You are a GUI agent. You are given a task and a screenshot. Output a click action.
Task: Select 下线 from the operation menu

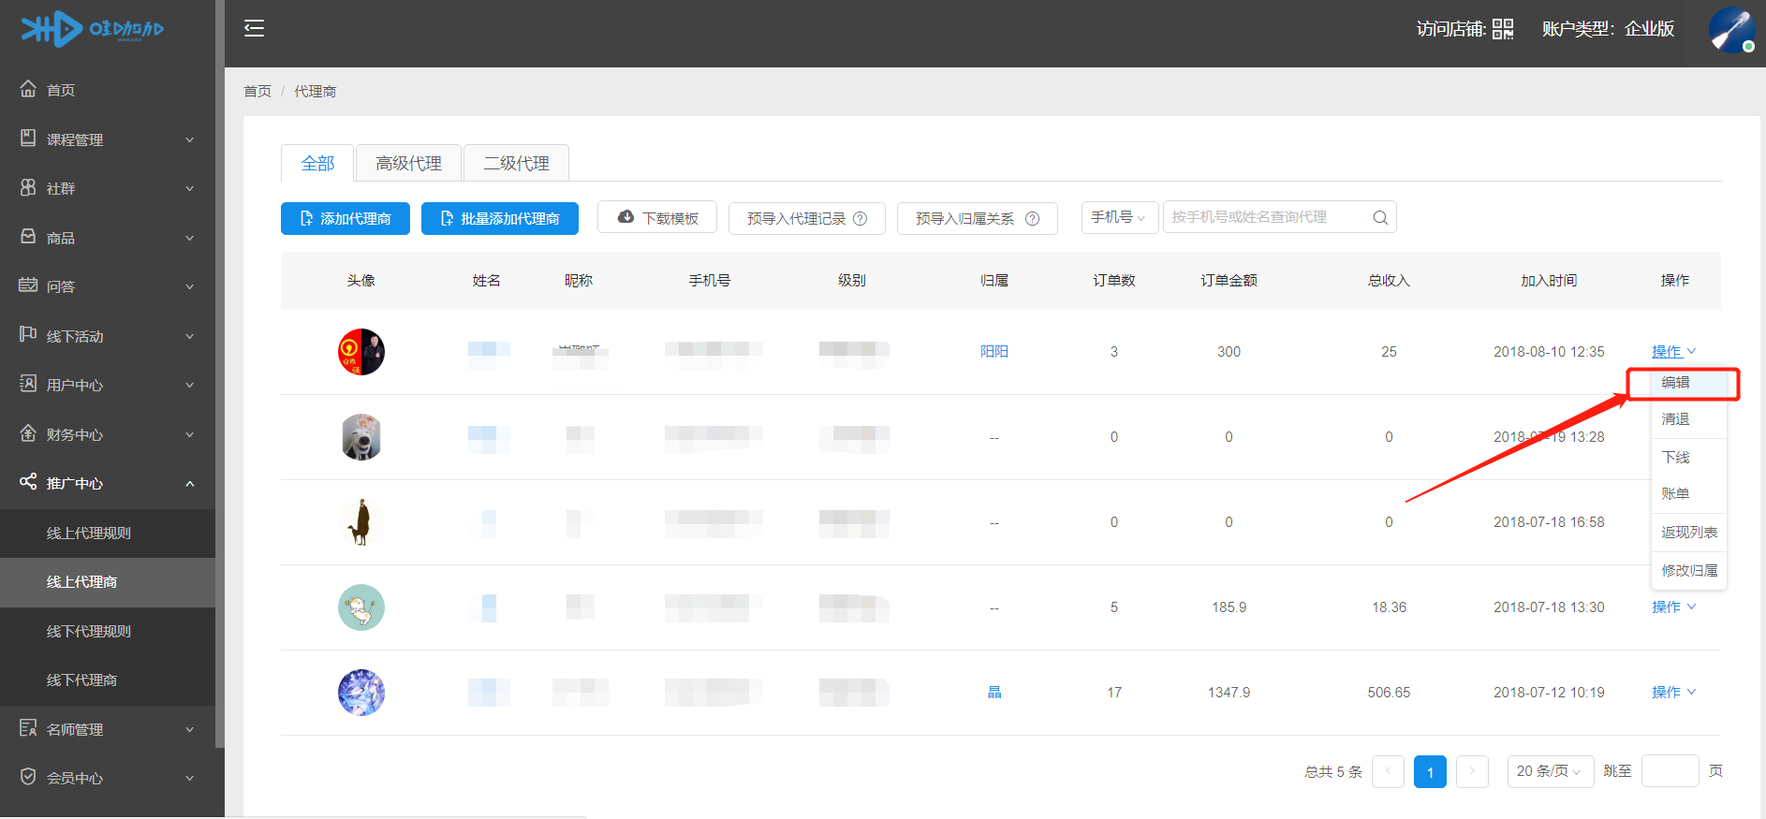[1688, 458]
